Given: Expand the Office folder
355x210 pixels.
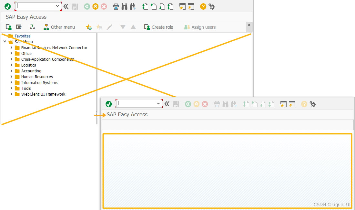Looking at the screenshot, I should [12, 53].
